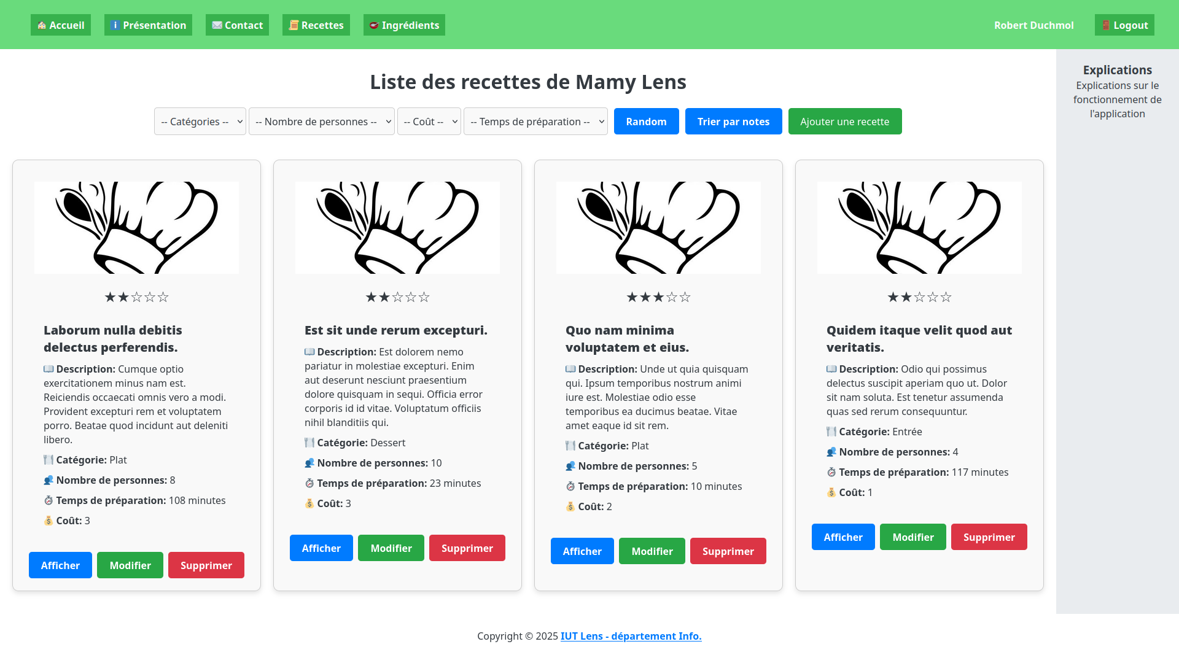Viewport: 1179px width, 663px height.
Task: Expand the Nombre de personnes dropdown
Action: [322, 122]
